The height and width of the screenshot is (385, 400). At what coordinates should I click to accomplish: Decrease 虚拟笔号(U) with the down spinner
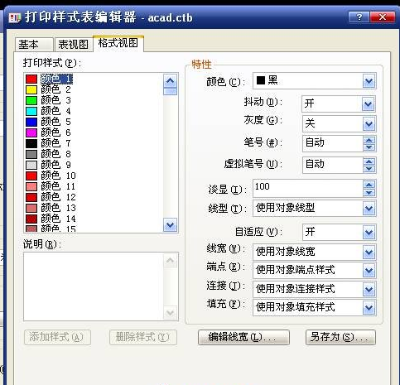(369, 169)
